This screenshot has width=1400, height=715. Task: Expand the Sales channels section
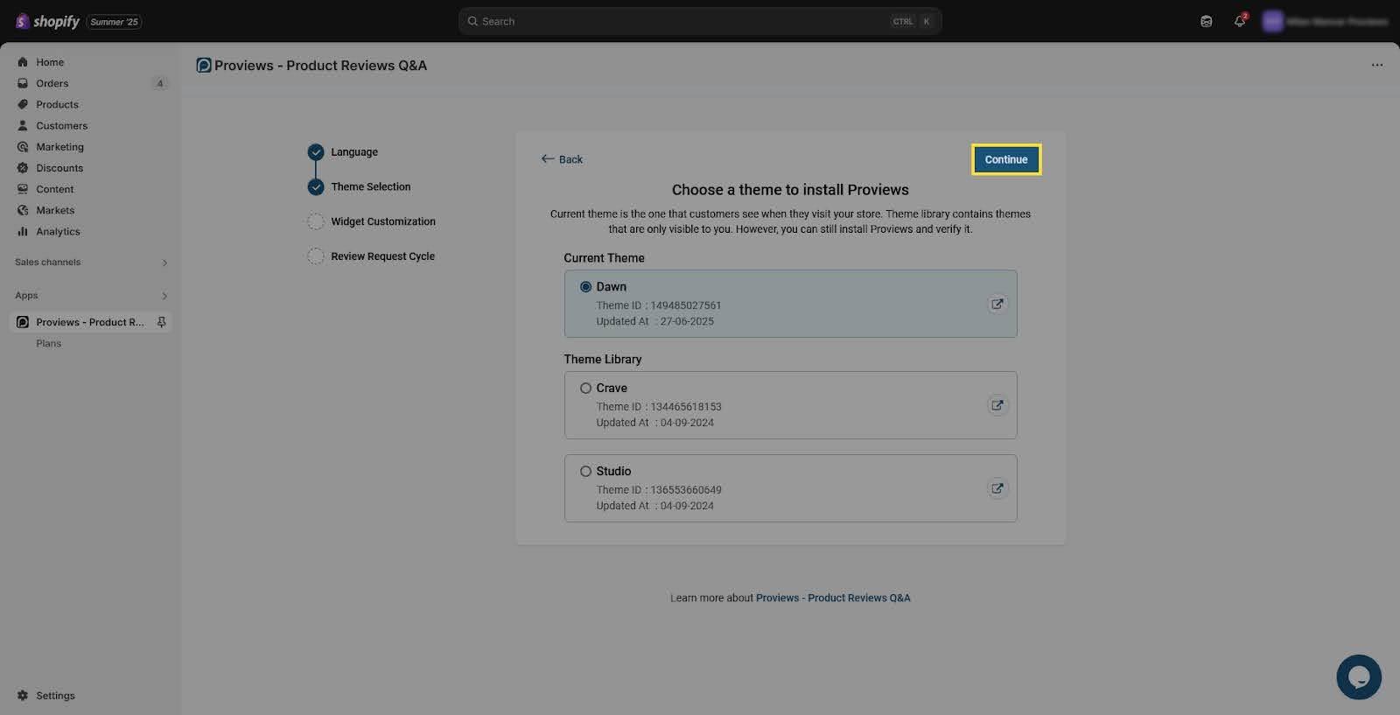coord(164,263)
